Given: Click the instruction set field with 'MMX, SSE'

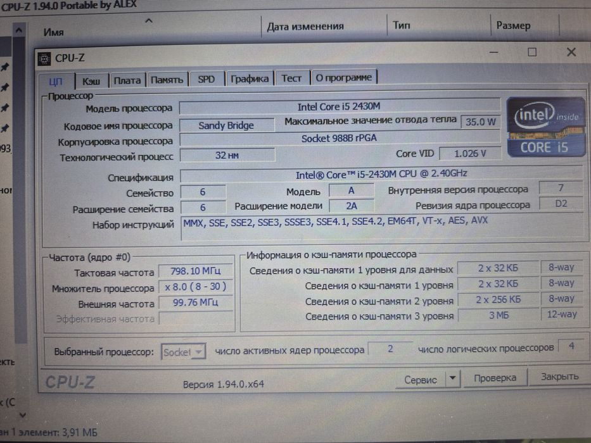Looking at the screenshot, I should tap(383, 228).
